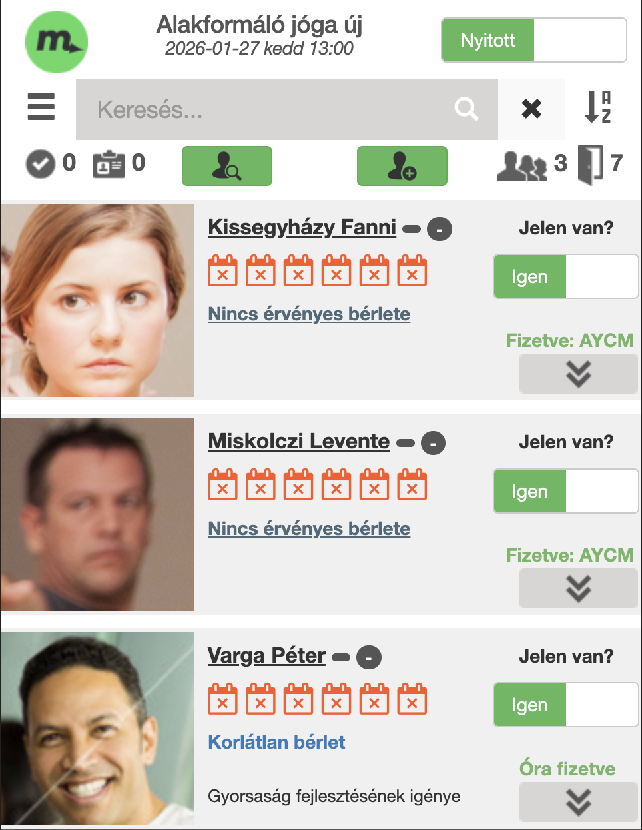This screenshot has height=830, width=642.
Task: Expand Kissegyházy Fanni's details chevron
Action: tap(579, 374)
